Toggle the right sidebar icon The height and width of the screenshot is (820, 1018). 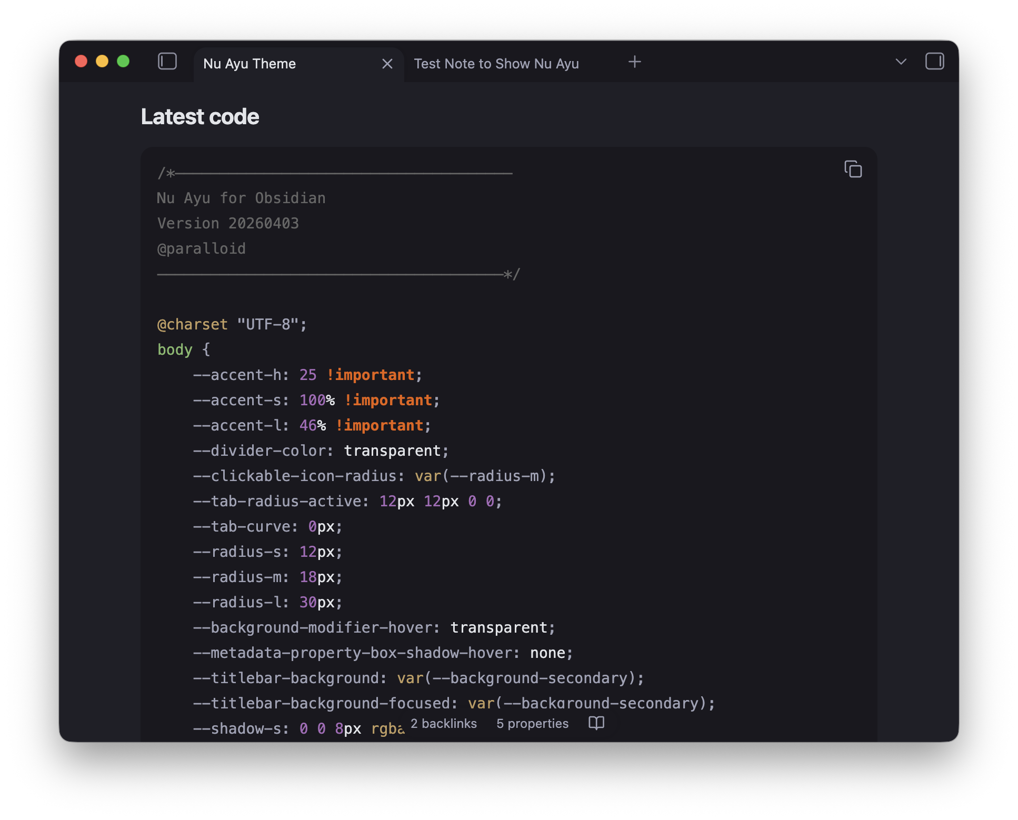[x=934, y=62]
